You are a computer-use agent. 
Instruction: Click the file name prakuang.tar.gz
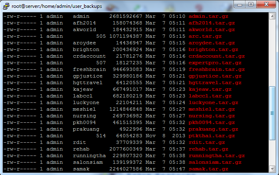pyautogui.click(x=213, y=129)
